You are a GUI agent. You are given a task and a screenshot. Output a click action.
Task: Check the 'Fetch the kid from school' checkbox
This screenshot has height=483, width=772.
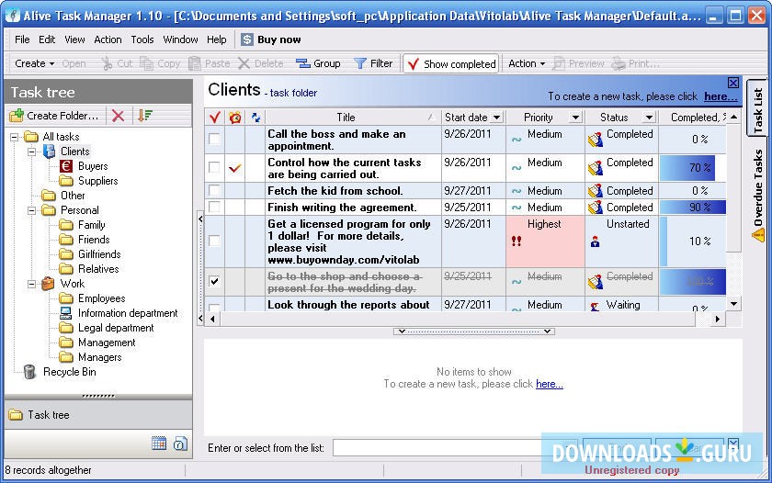tap(214, 190)
